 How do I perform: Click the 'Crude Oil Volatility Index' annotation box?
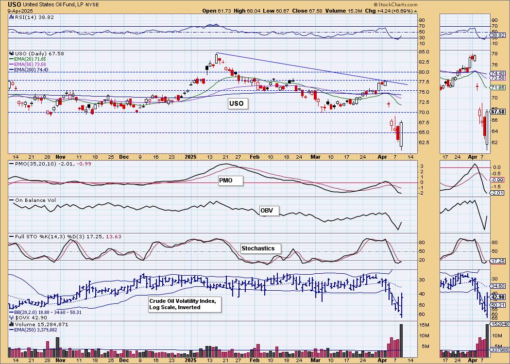tap(185, 304)
